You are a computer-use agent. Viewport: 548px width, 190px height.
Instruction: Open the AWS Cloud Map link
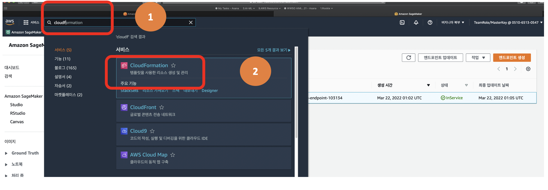[149, 155]
